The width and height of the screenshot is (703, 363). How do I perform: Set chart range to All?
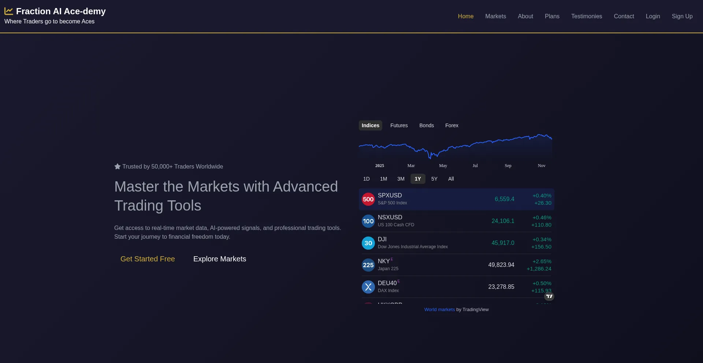[x=451, y=179]
